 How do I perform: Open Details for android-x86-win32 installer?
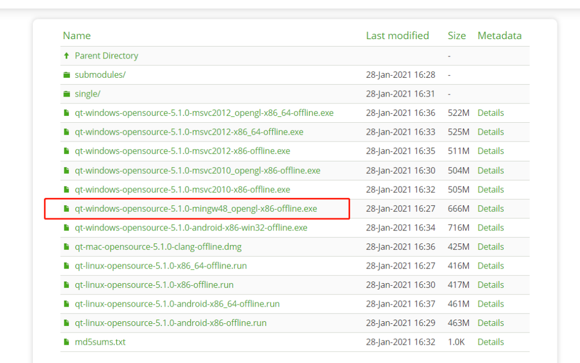[491, 228]
